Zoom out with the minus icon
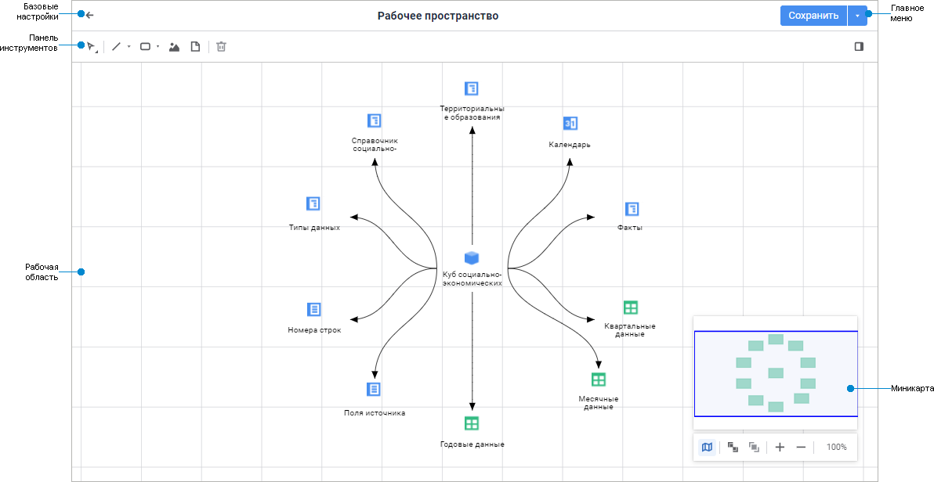Viewport: 934px width, 482px height. (801, 447)
